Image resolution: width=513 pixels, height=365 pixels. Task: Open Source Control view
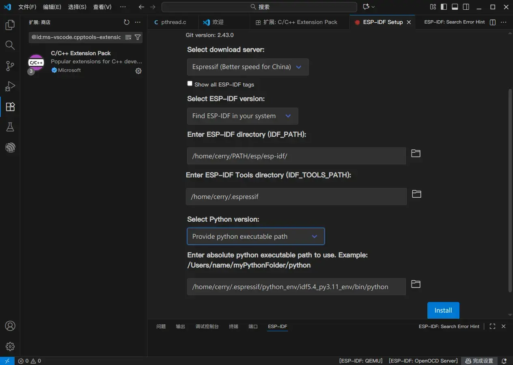click(10, 66)
